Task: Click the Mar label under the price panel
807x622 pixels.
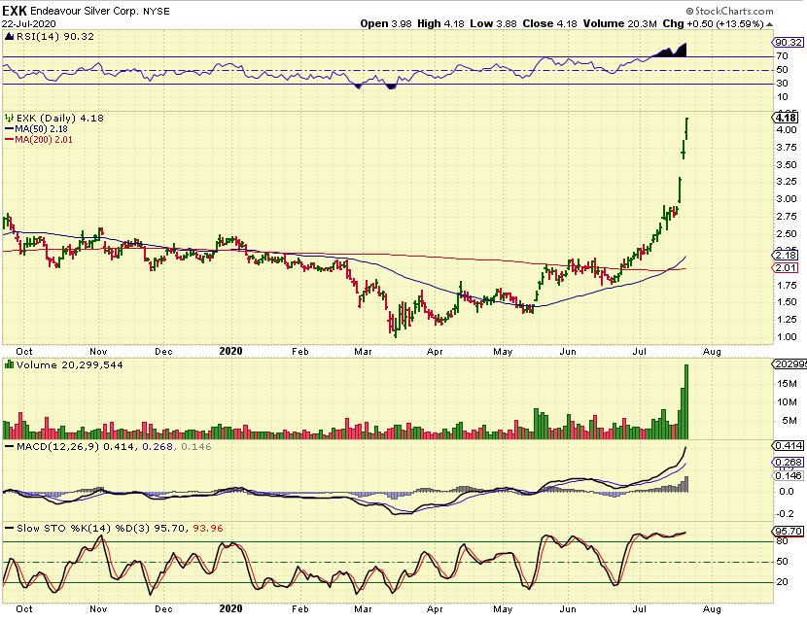Action: click(x=363, y=352)
